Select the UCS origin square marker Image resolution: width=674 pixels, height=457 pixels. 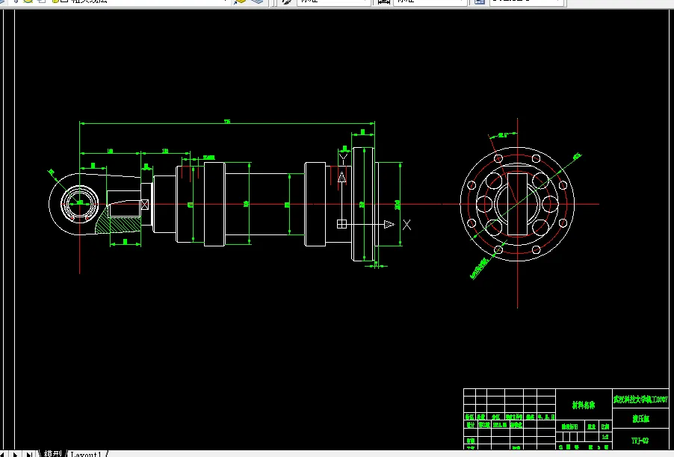pyautogui.click(x=341, y=224)
